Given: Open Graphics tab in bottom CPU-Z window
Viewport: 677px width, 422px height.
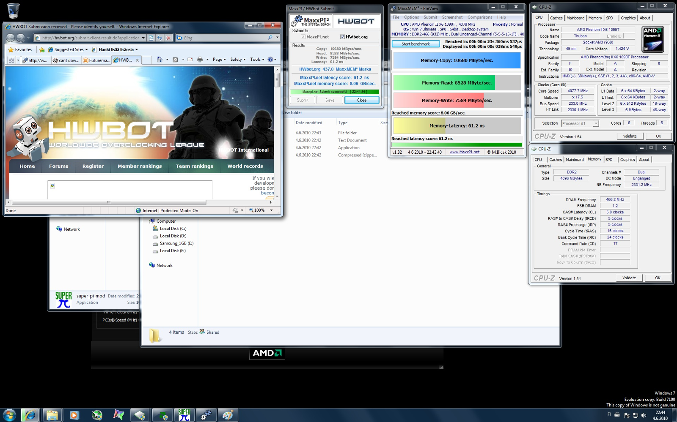Looking at the screenshot, I should click(x=627, y=160).
